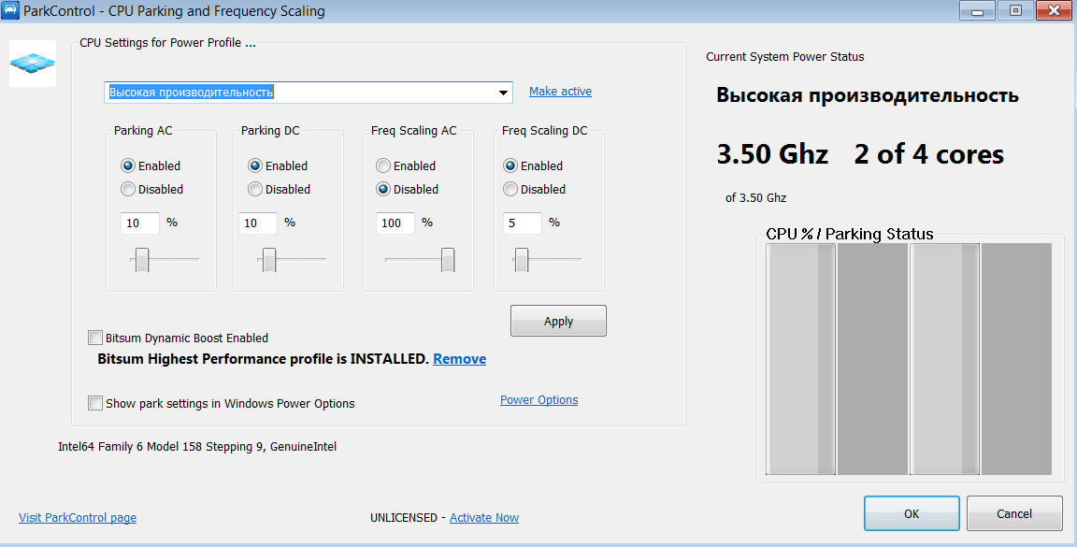Select Disabled under Parking DC

pyautogui.click(x=255, y=189)
